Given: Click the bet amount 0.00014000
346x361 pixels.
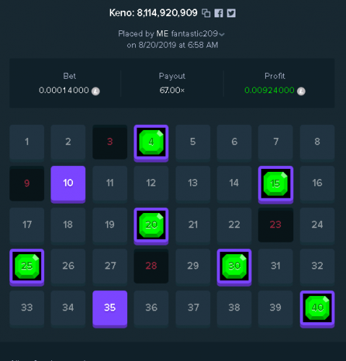Looking at the screenshot, I should tap(64, 90).
